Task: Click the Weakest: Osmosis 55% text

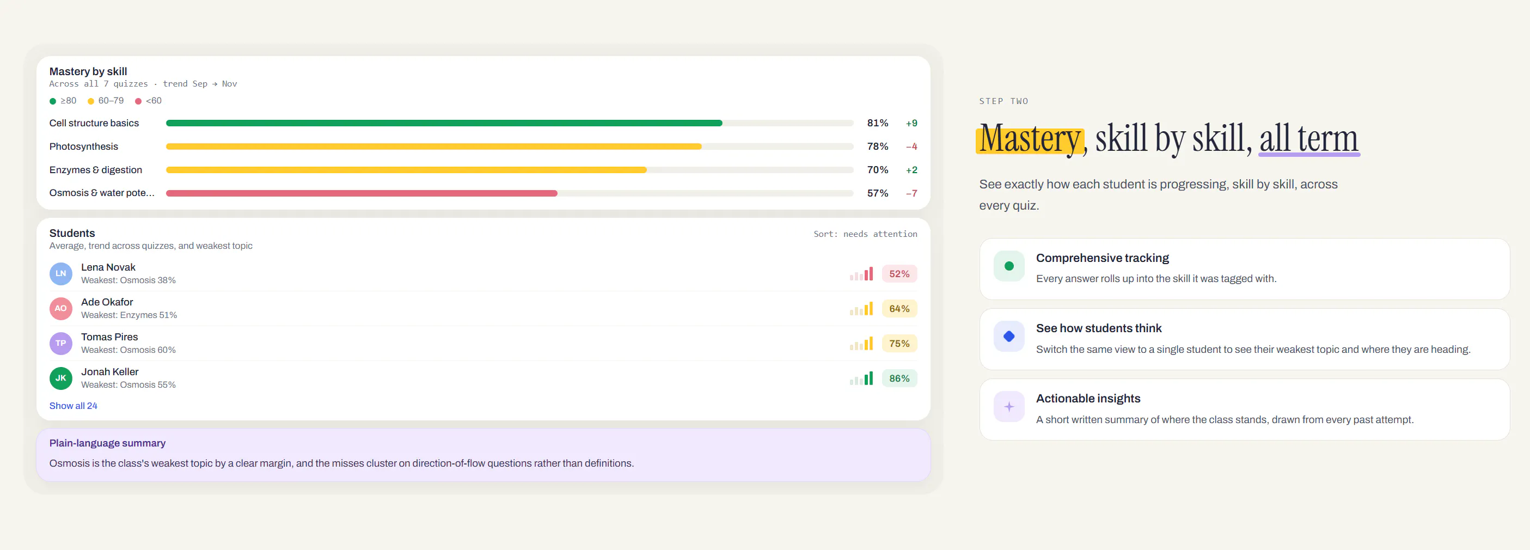Action: coord(128,385)
